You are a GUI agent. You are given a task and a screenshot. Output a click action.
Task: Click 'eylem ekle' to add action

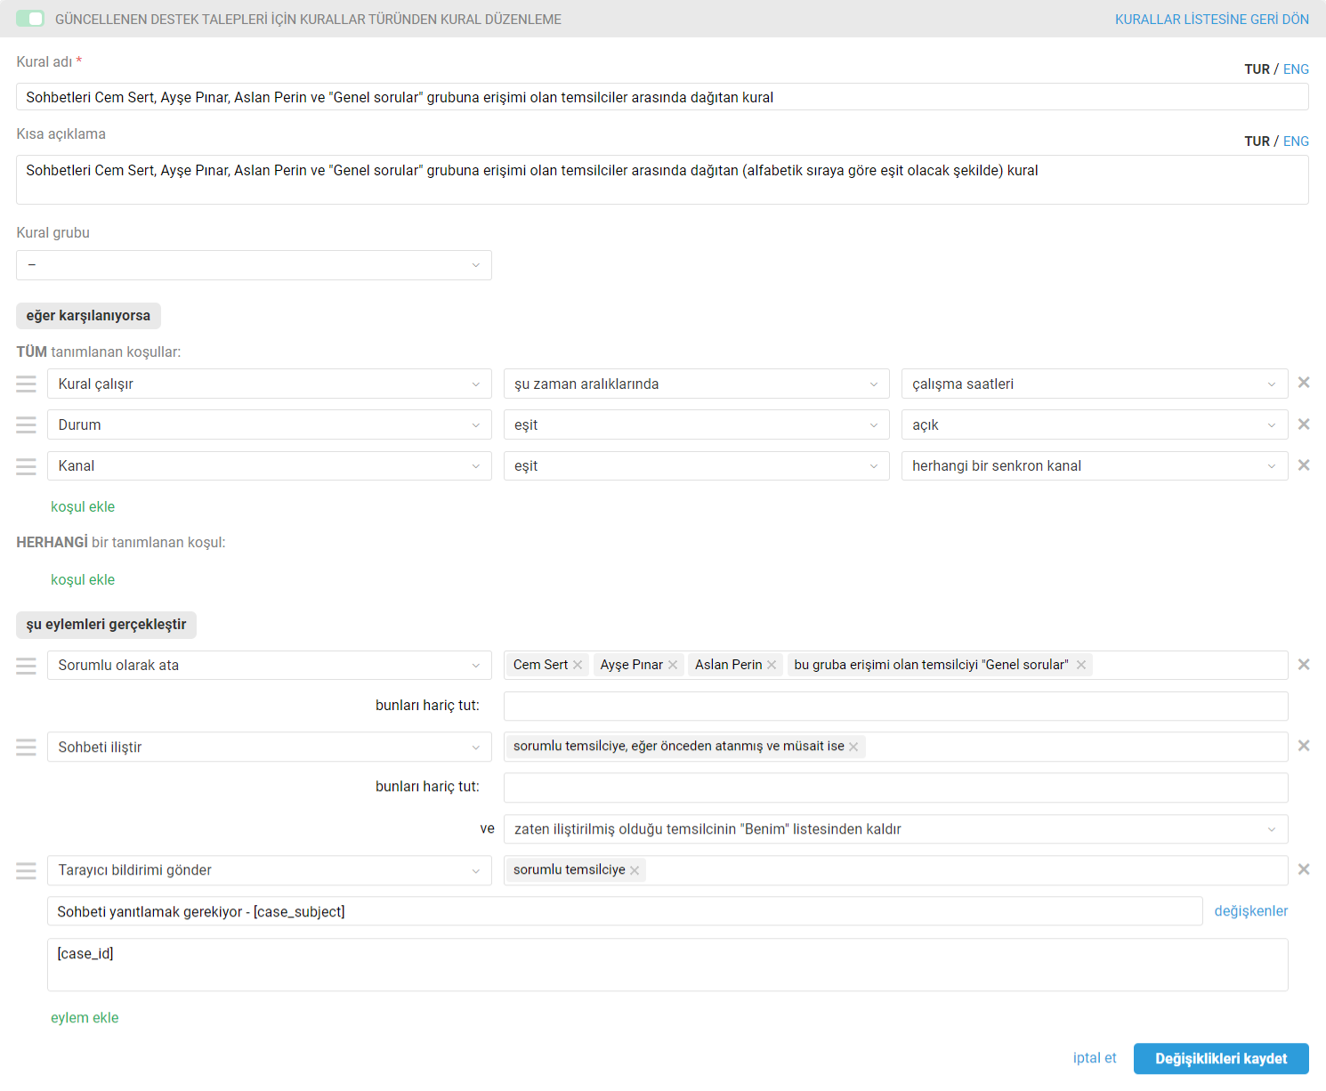tap(85, 1018)
